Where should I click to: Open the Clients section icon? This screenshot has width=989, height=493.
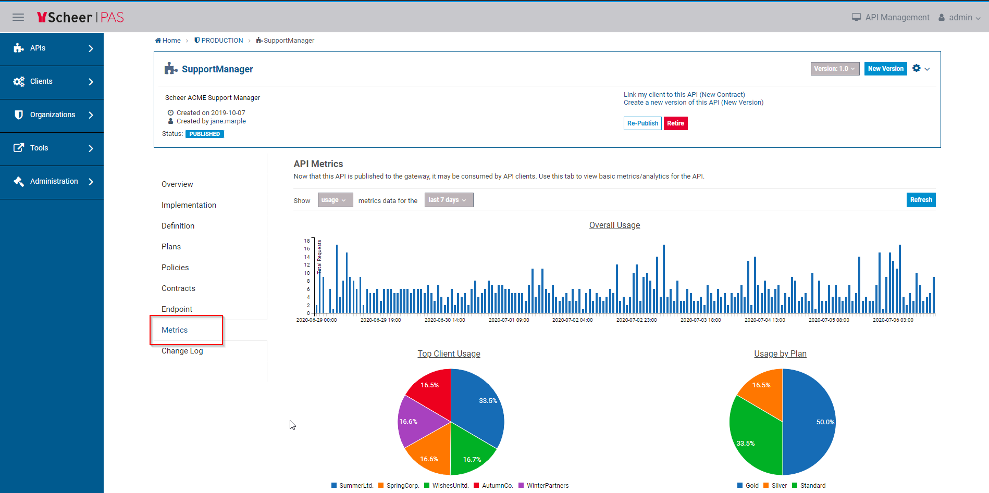pyautogui.click(x=19, y=81)
